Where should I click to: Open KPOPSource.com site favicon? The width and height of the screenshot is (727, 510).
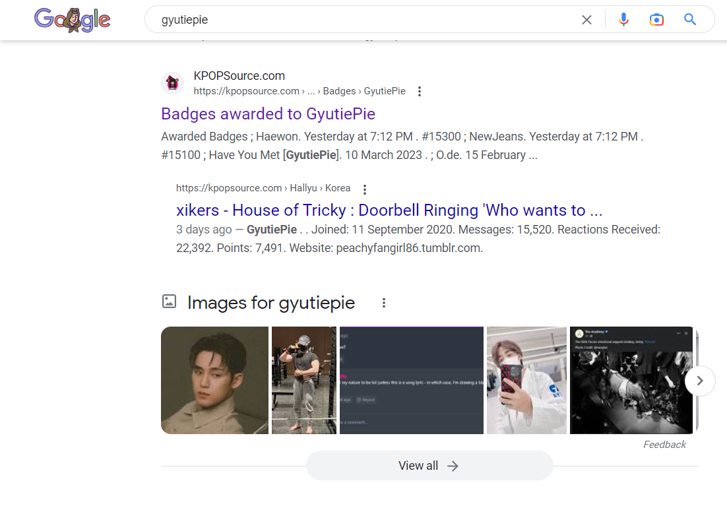(x=172, y=83)
